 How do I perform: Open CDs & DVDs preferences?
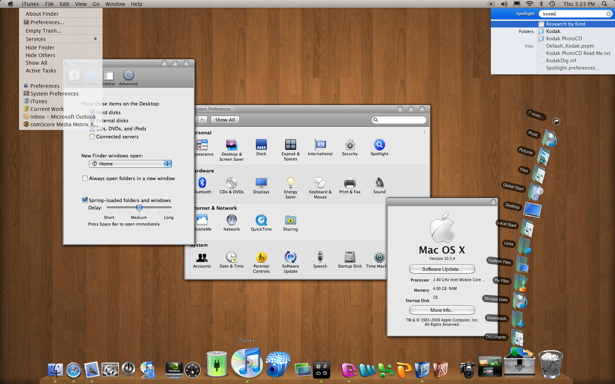tap(232, 186)
